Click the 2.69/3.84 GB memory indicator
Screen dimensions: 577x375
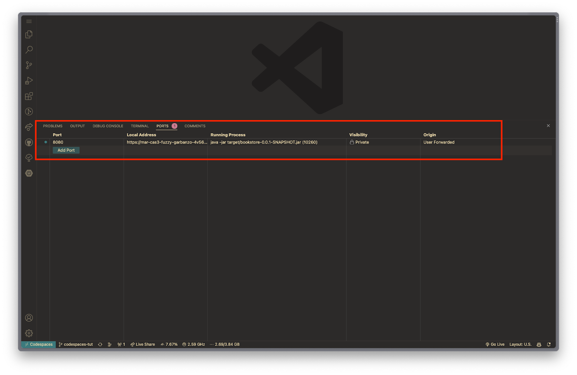225,344
